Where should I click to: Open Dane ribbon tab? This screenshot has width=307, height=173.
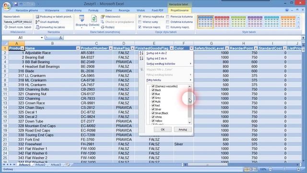pos(108,11)
